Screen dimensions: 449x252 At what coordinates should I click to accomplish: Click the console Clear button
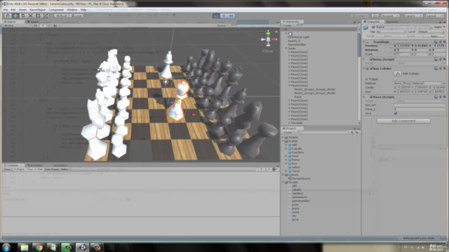pos(7,169)
